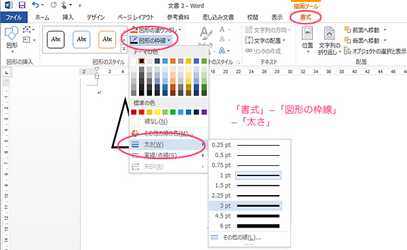Image resolution: width=407 pixels, height=250 pixels.
Task: Click 背面へ移動 send backward button
Action: point(362,41)
